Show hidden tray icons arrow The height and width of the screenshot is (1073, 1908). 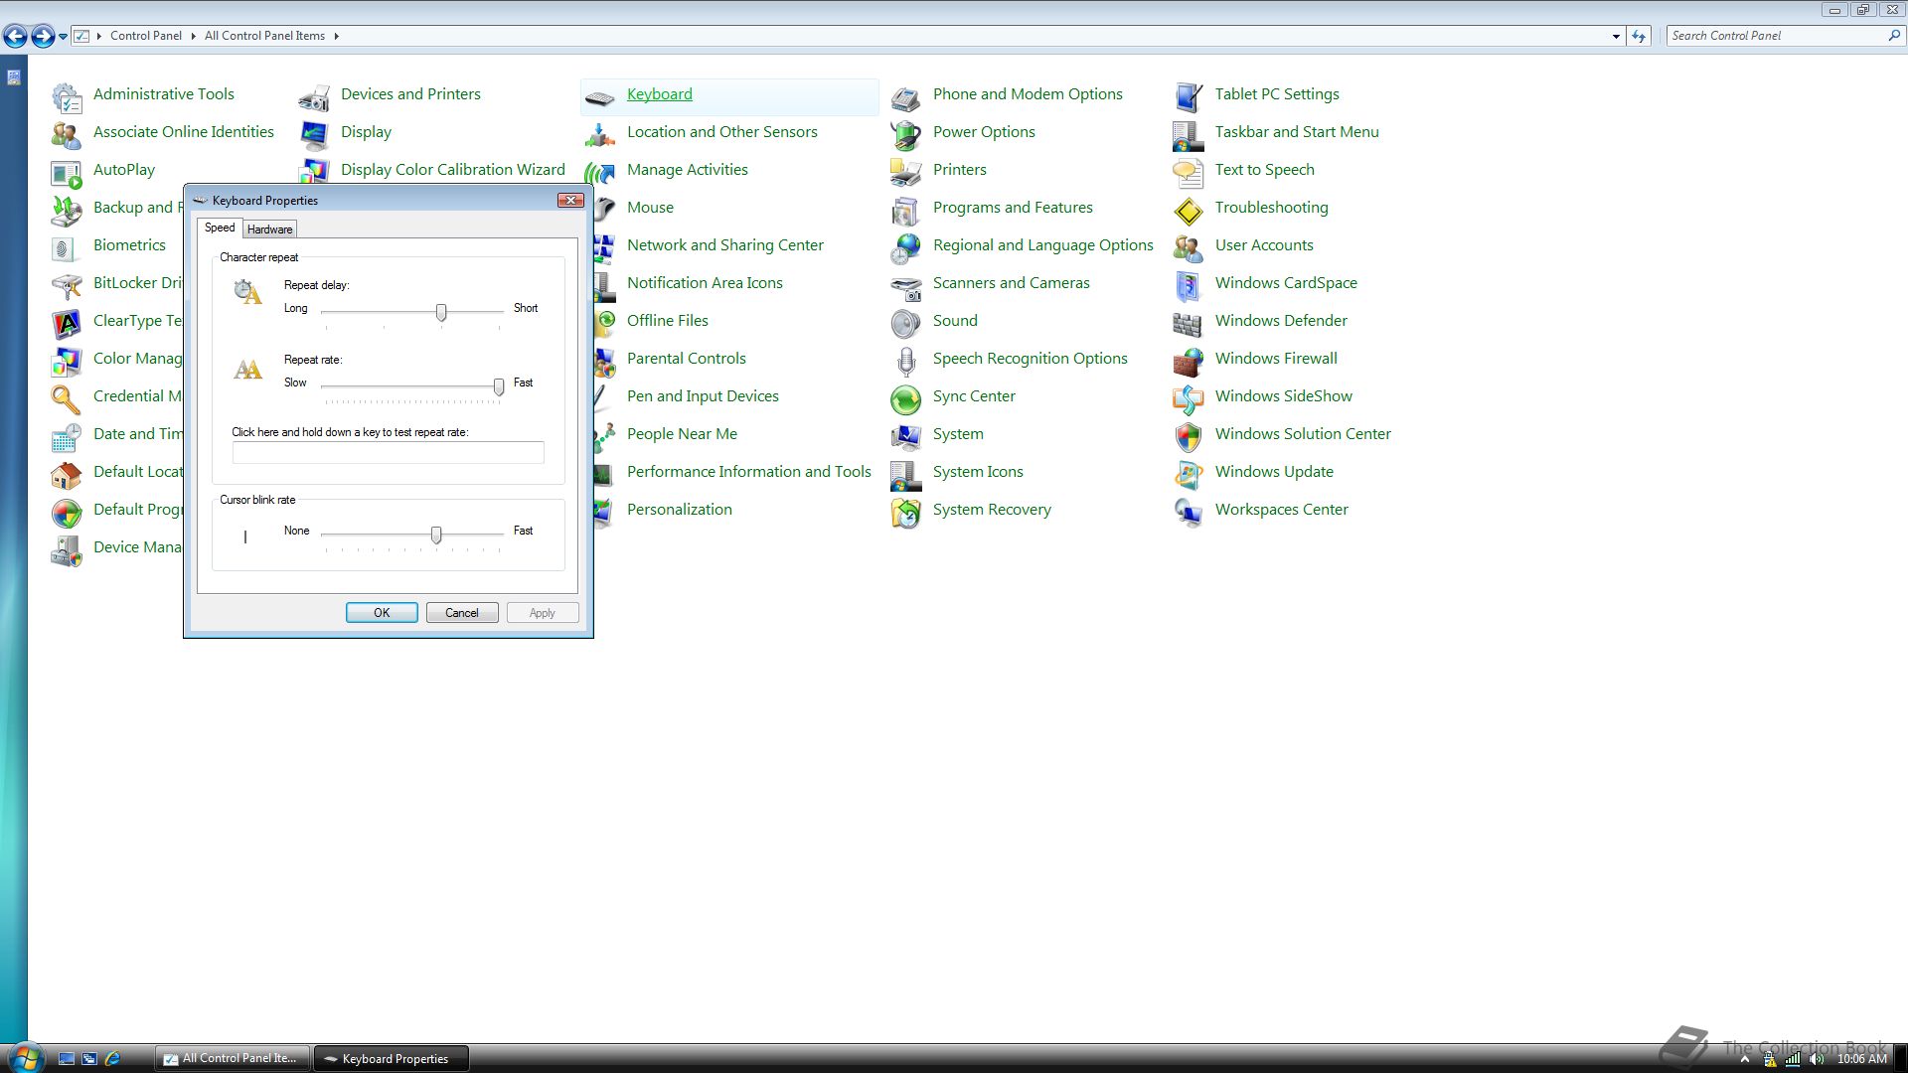tap(1744, 1059)
